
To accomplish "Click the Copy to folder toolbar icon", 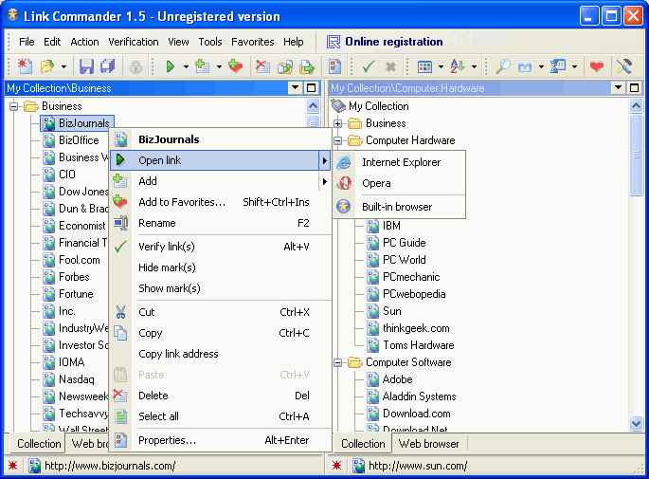I will (x=285, y=66).
